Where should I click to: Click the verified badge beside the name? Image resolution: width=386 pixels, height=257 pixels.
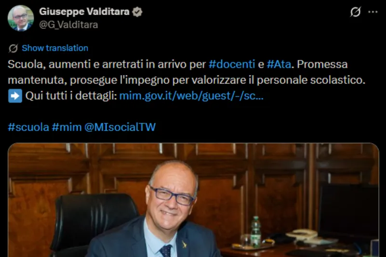pos(137,12)
